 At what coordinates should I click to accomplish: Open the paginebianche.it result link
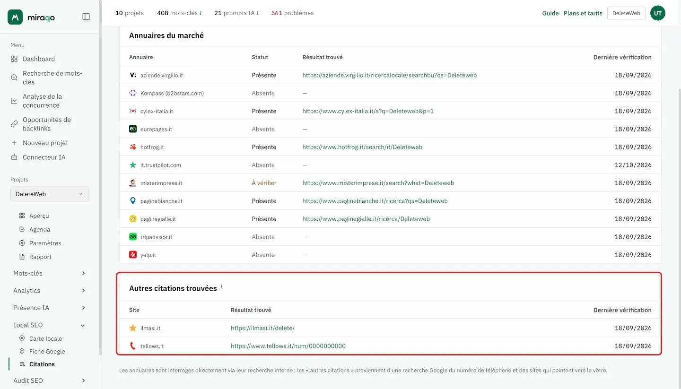click(x=375, y=201)
